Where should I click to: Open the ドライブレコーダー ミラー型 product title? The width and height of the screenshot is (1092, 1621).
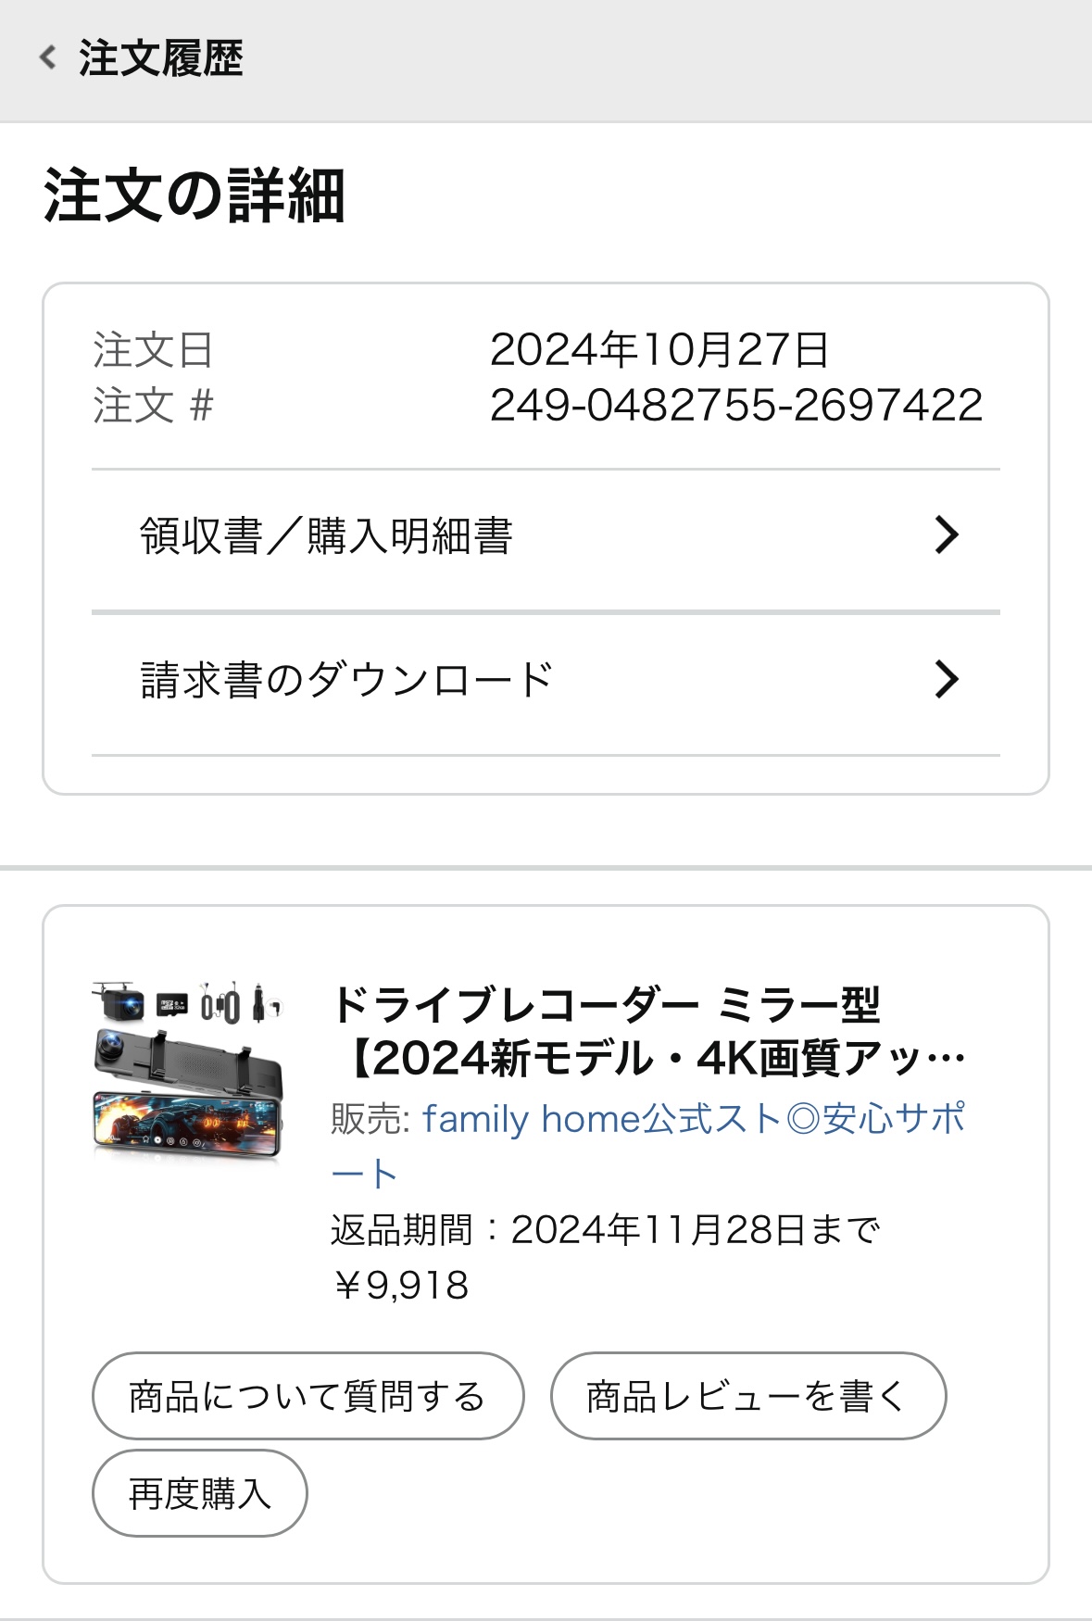[x=648, y=1031]
